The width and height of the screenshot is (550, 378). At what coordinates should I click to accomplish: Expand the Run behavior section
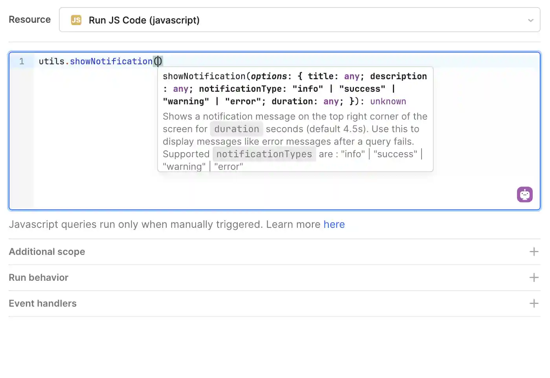pyautogui.click(x=38, y=278)
